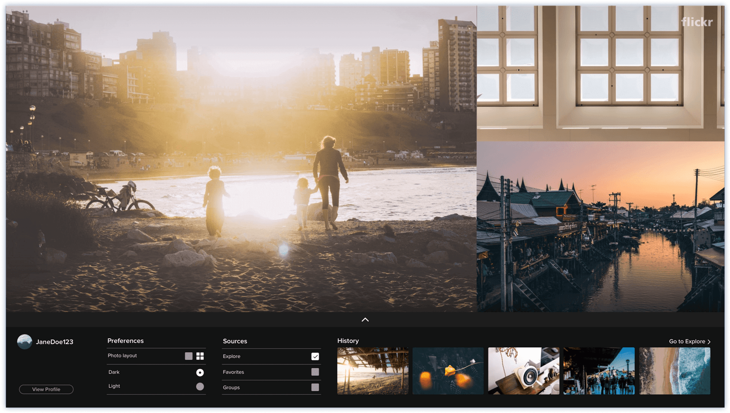Open the beach sunset family photo

pyautogui.click(x=241, y=159)
